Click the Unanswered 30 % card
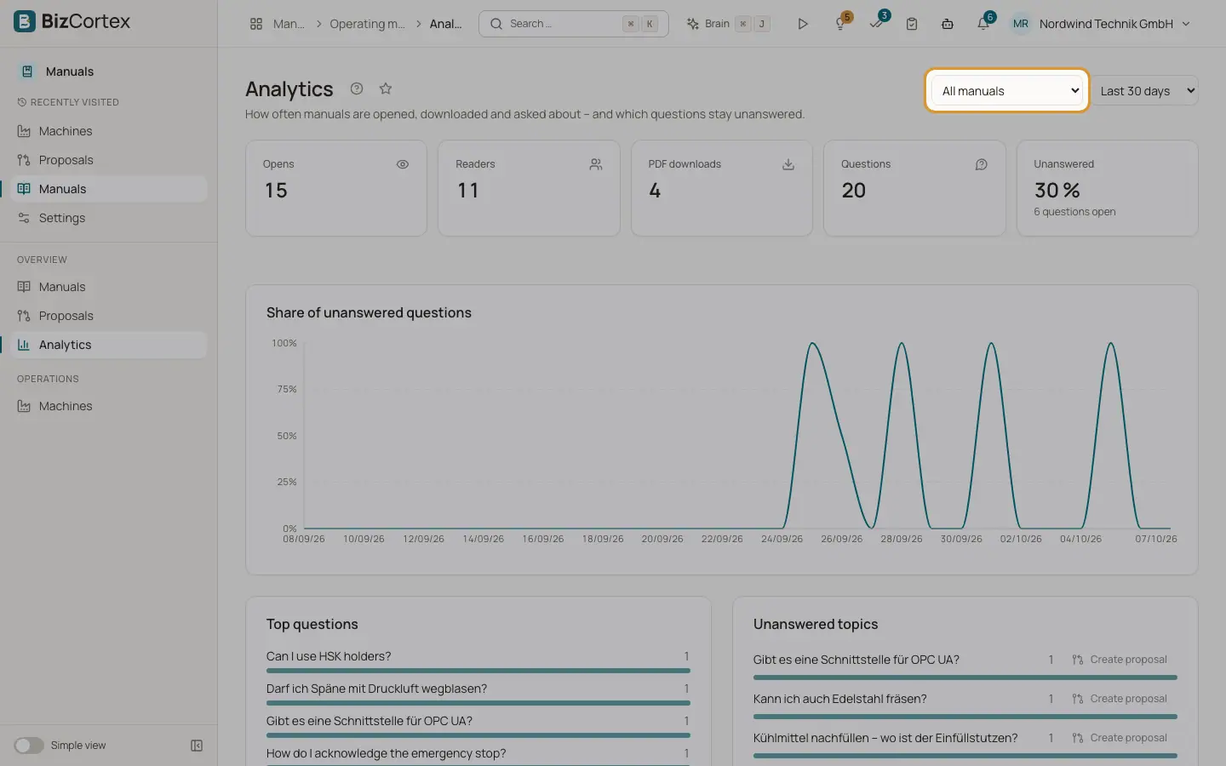This screenshot has height=766, width=1226. pos(1107,188)
